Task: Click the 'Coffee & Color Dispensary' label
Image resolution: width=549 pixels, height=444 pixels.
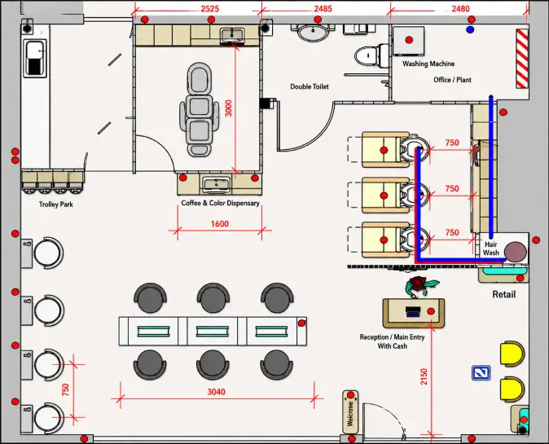Action: pos(220,203)
